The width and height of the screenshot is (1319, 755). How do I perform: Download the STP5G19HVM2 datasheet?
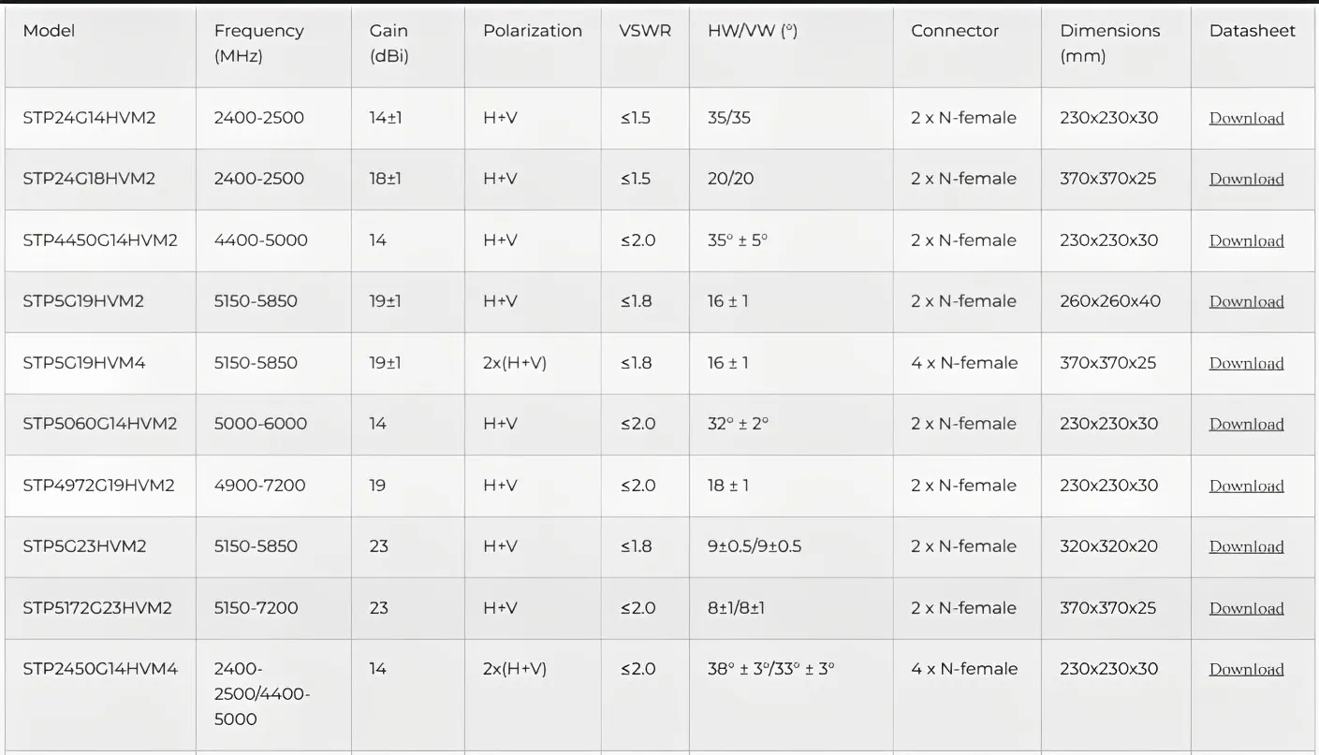click(x=1246, y=301)
